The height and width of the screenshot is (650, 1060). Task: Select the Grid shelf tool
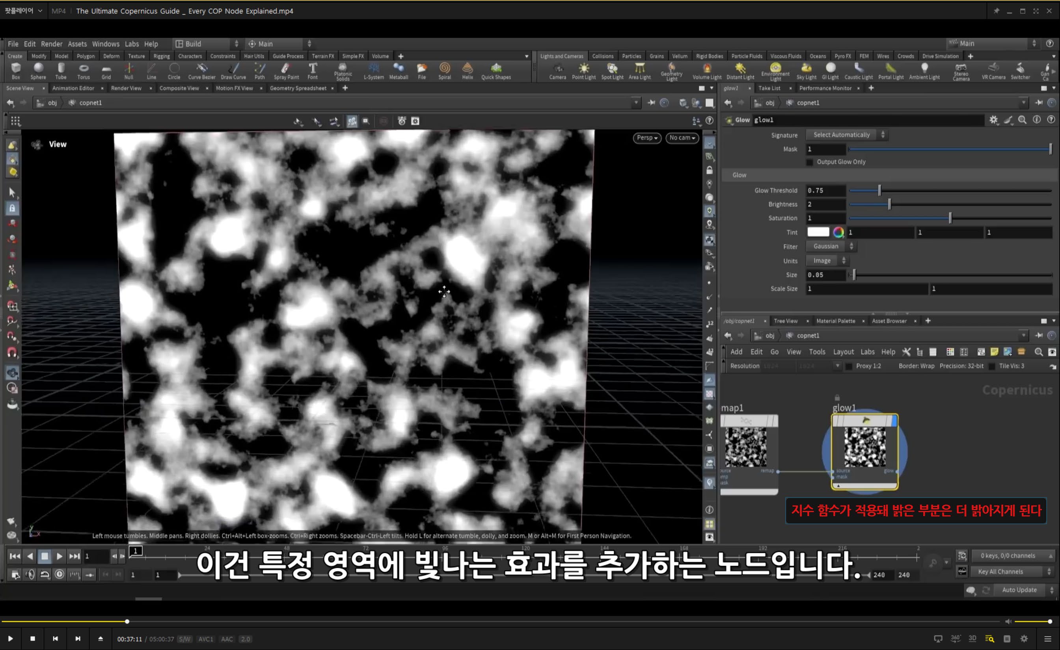point(106,71)
